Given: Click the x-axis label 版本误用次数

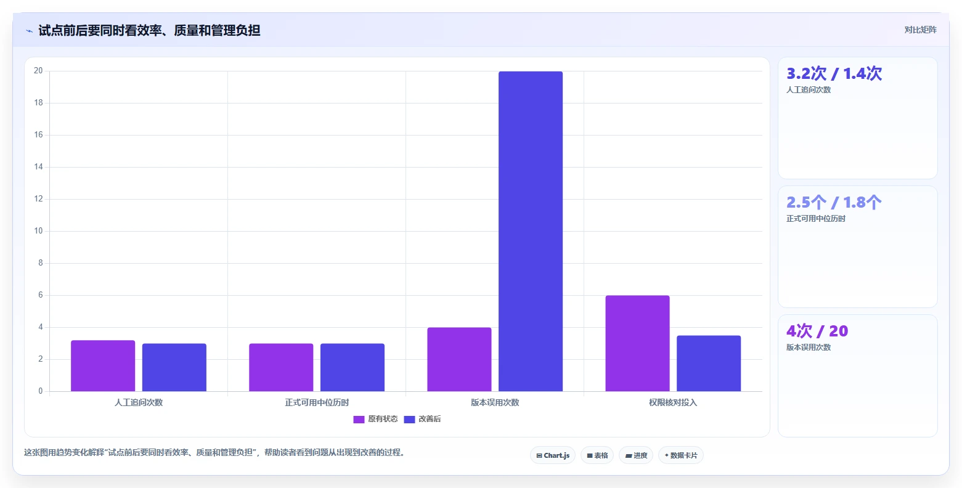Looking at the screenshot, I should tap(495, 402).
